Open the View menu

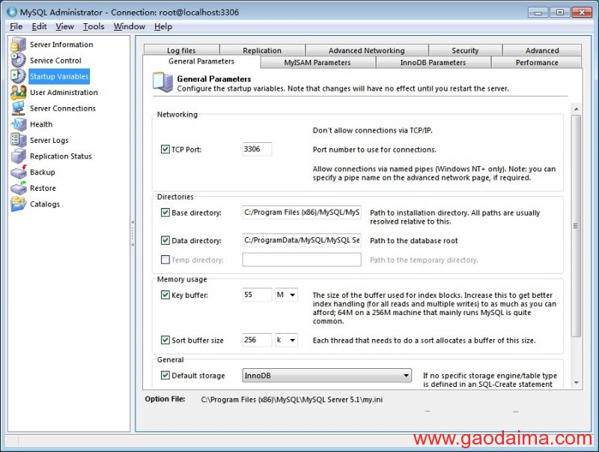[64, 26]
